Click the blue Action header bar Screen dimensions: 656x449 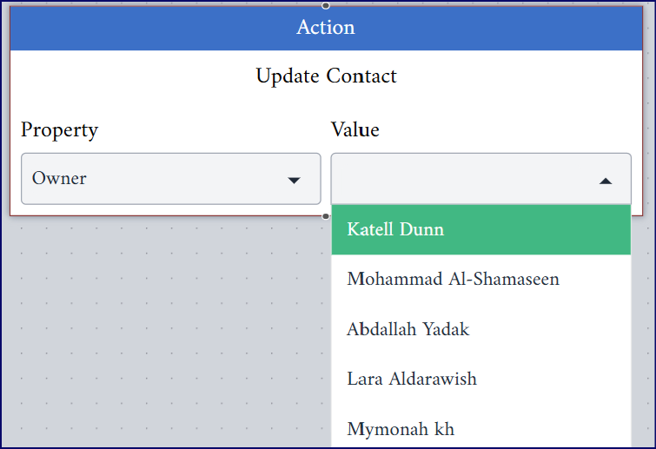[326, 28]
